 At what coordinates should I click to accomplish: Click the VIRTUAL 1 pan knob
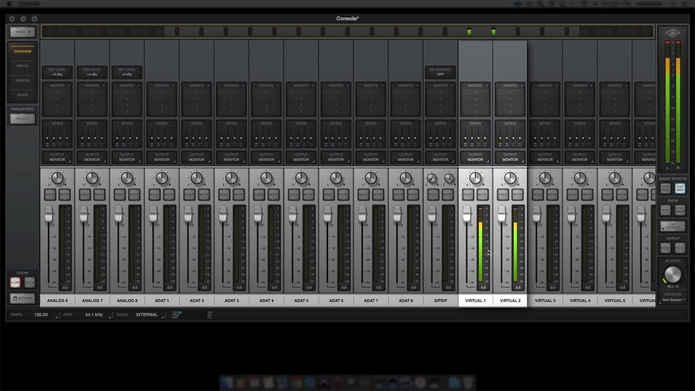click(475, 178)
